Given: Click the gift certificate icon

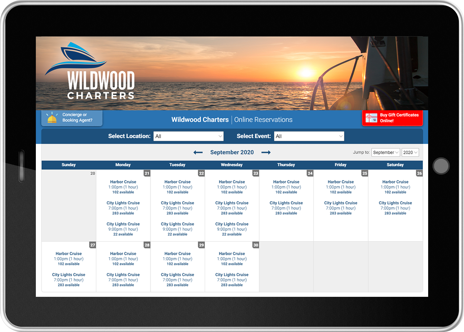Looking at the screenshot, I should click(x=371, y=118).
